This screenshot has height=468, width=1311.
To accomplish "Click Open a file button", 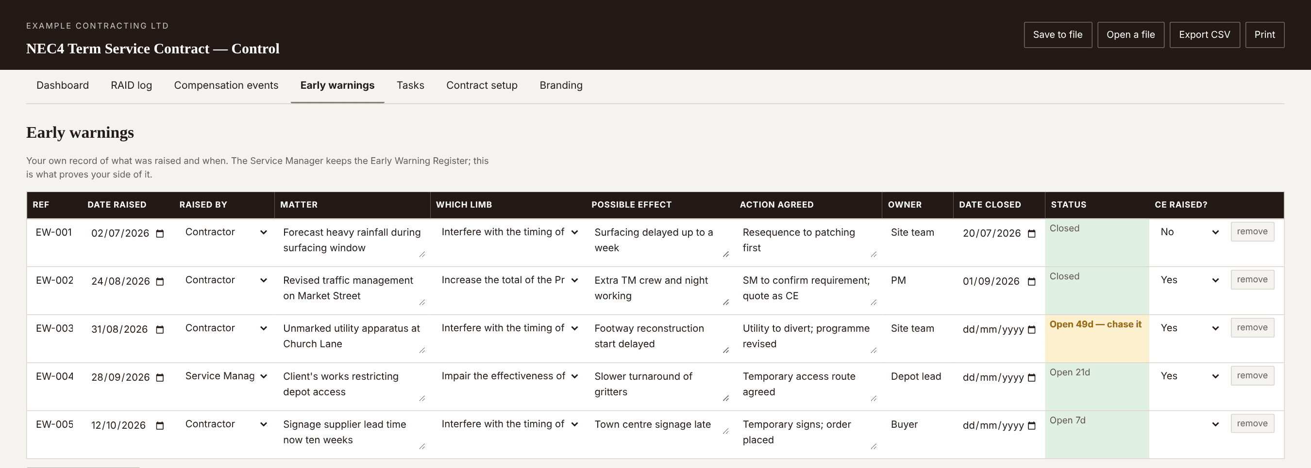I will click(1130, 34).
